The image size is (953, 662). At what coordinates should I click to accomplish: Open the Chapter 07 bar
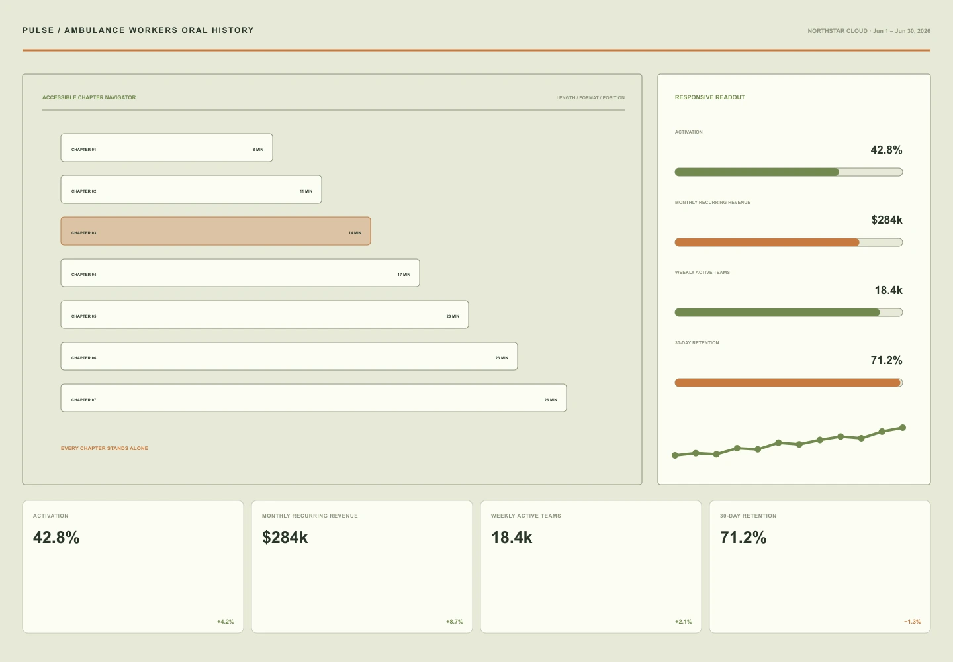(x=314, y=398)
